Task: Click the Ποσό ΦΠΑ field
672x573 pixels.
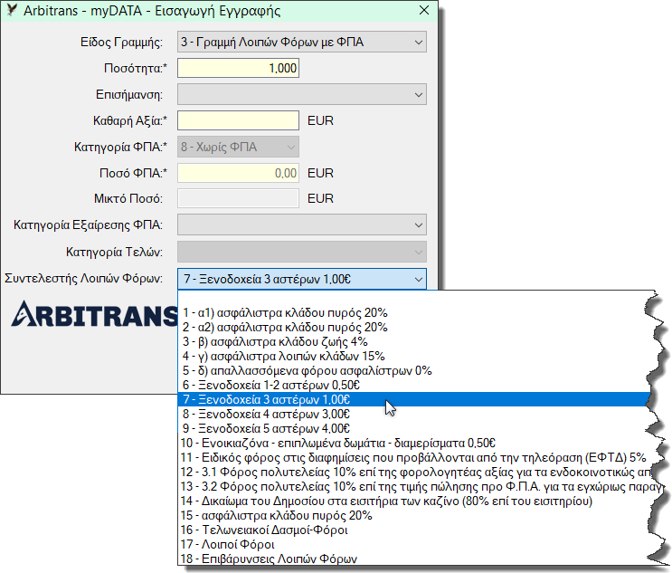Action: 238,173
